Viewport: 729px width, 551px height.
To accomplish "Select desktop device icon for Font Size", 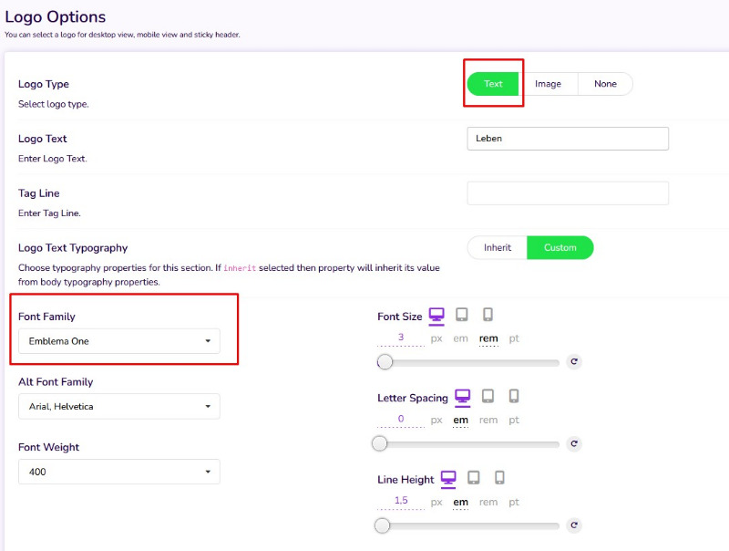I will pos(436,316).
